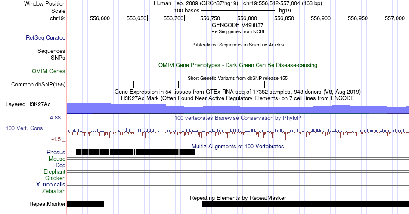Click the black Rhesus alignment block

coord(135,152)
